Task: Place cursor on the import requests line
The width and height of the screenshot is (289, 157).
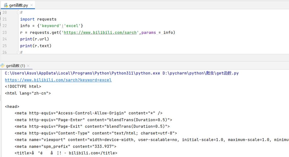Action: pos(38,19)
